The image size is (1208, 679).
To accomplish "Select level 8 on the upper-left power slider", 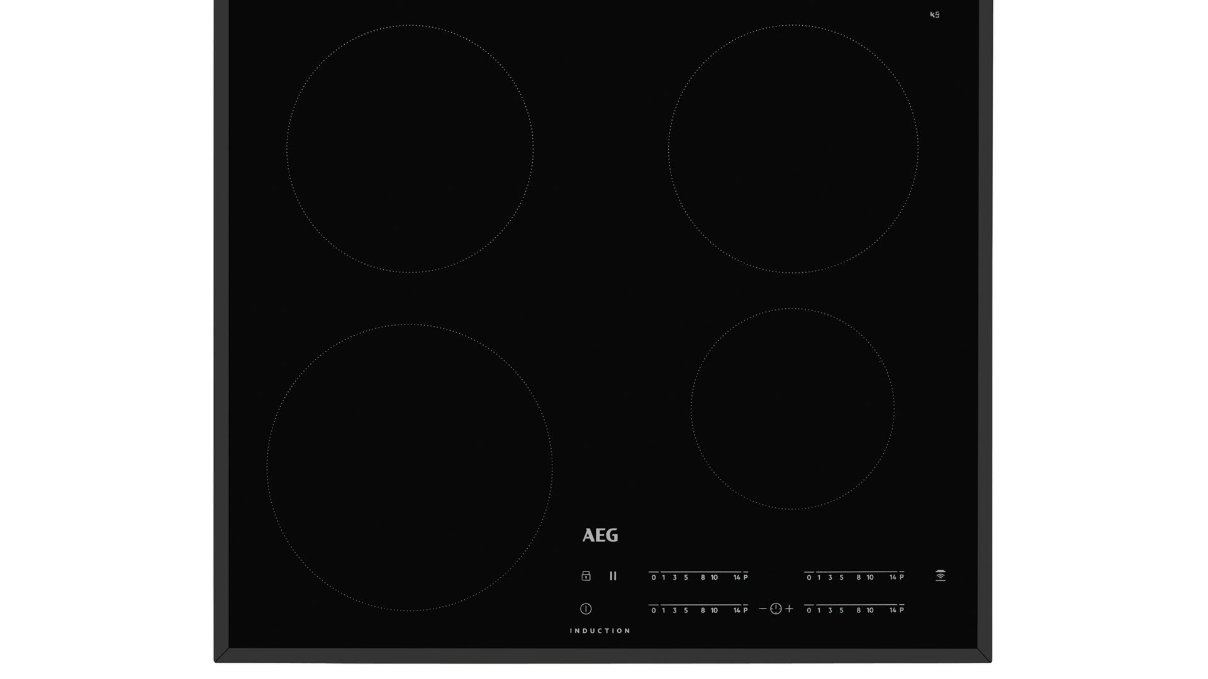I will tap(702, 577).
